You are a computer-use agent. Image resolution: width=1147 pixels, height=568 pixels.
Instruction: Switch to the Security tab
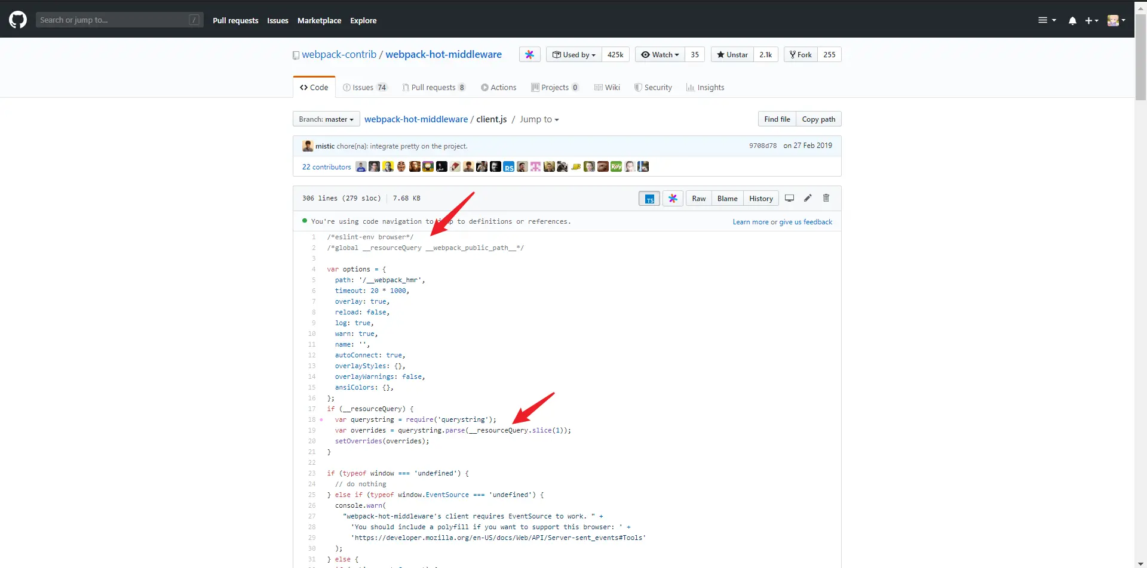click(653, 87)
